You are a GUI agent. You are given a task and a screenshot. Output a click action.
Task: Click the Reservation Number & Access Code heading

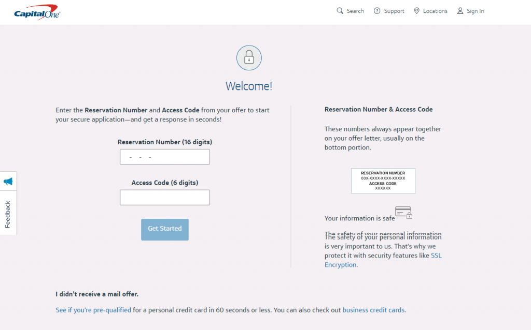tap(378, 109)
